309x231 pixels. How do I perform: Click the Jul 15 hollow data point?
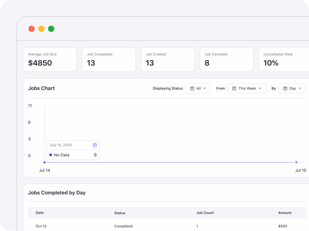296,162
